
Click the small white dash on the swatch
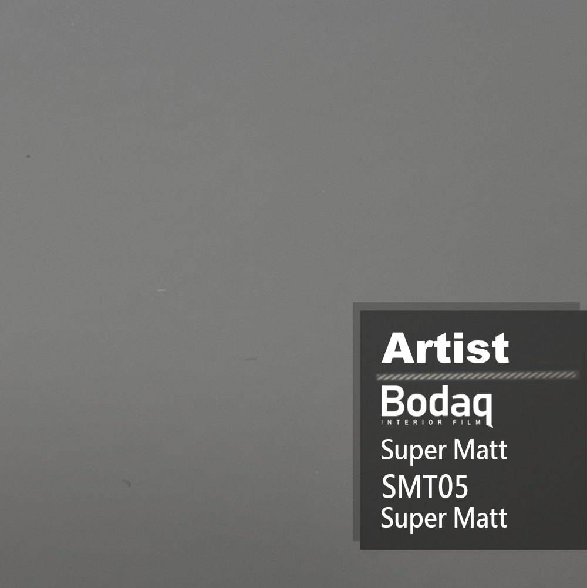[x=161, y=290]
